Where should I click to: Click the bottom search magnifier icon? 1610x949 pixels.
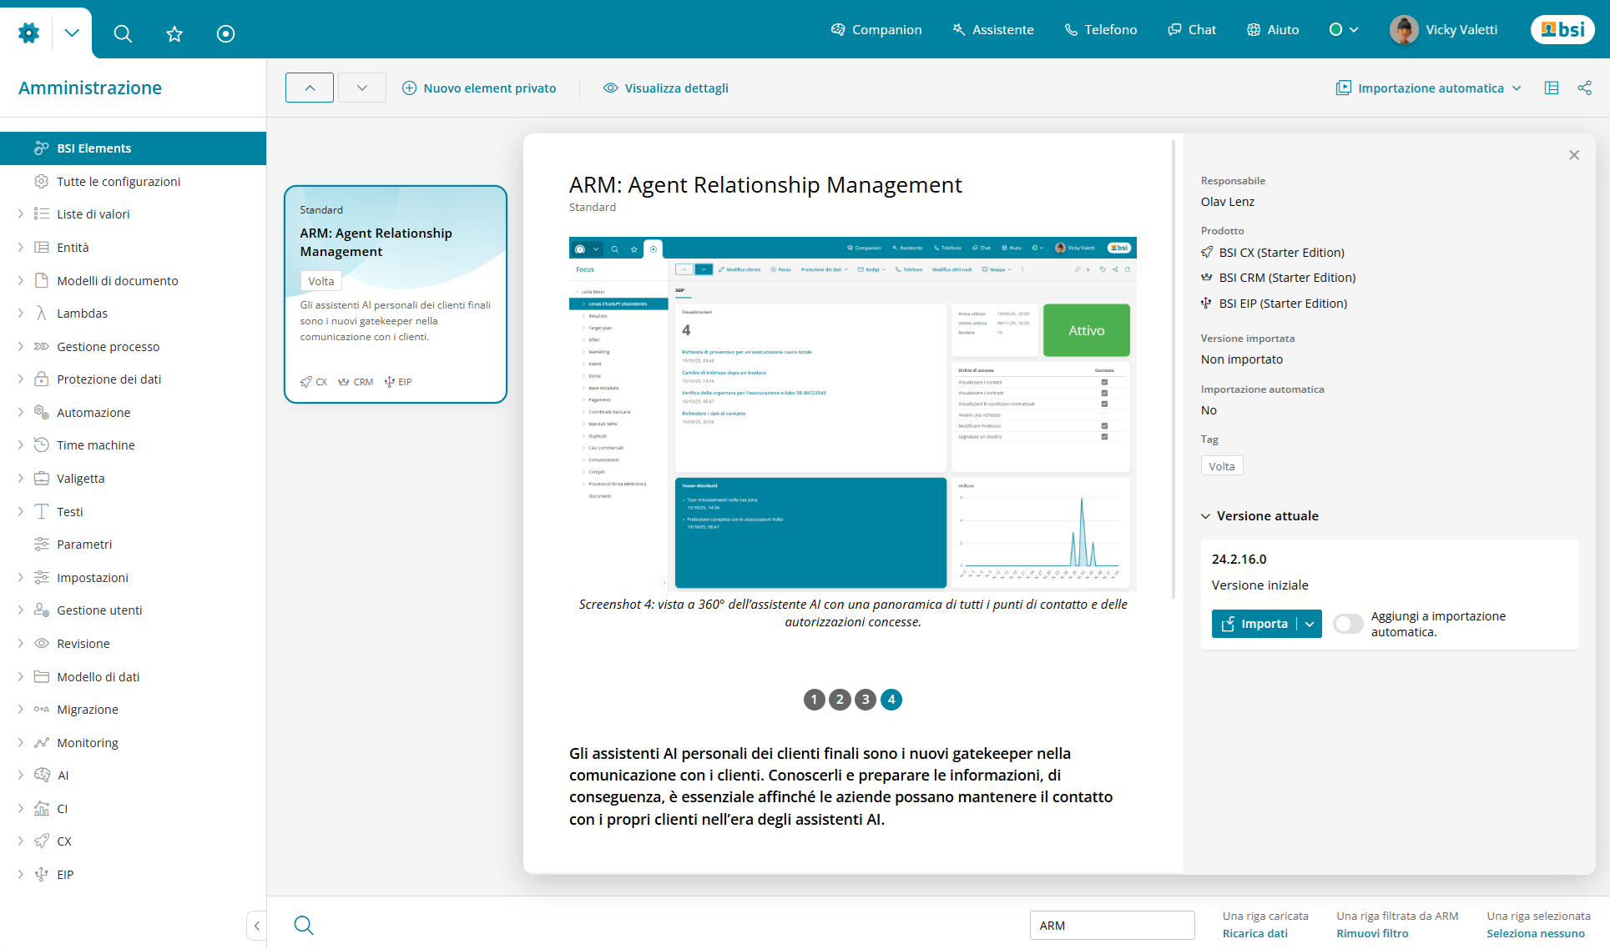coord(304,925)
